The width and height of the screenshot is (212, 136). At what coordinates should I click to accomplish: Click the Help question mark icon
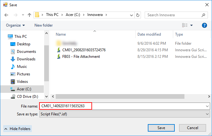click(x=204, y=25)
